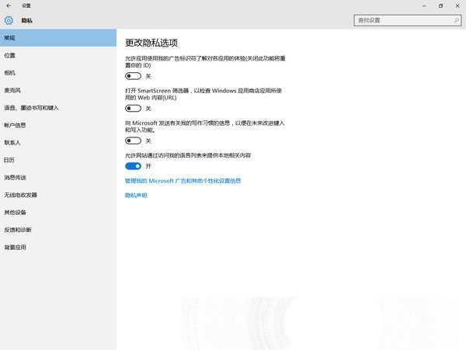Screen dimensions: 466x350
Task: Open the 麦克风 privacy category
Action: click(58, 90)
